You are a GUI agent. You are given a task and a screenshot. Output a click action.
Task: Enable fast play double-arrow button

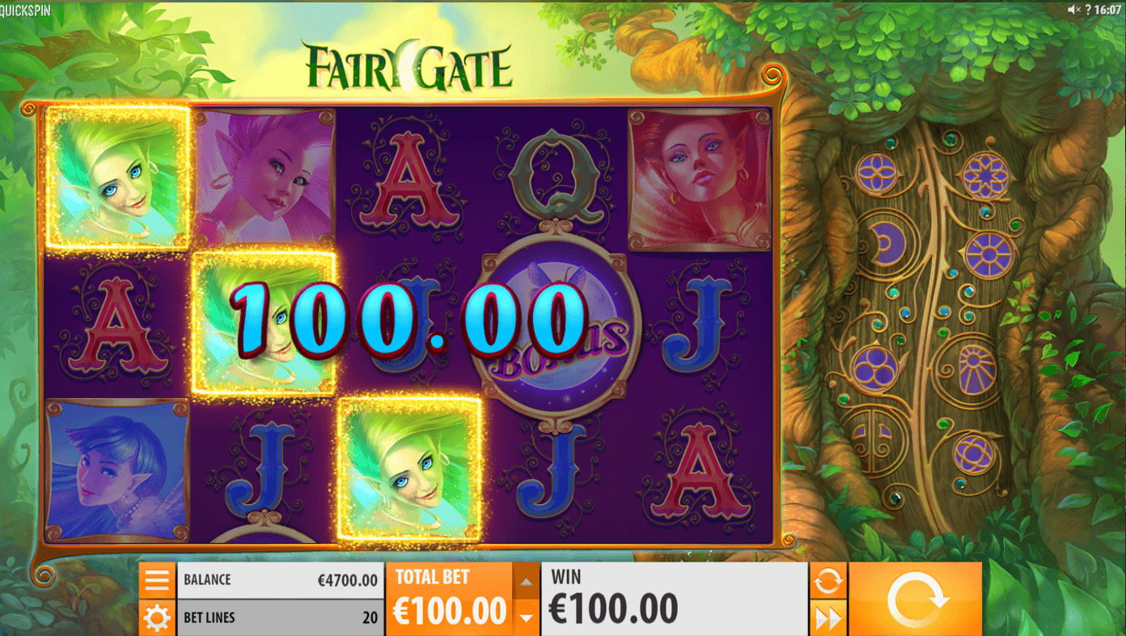tap(828, 619)
